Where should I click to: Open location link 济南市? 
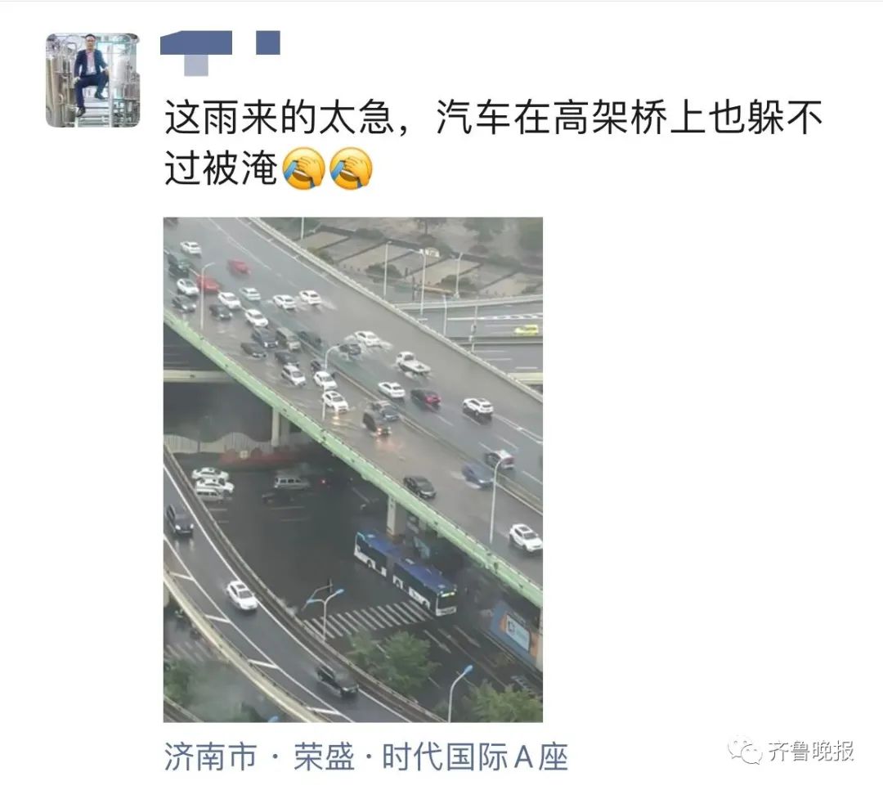pyautogui.click(x=211, y=756)
